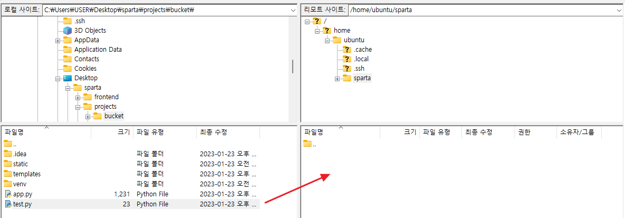Sort local files by 파일 유형 column
This screenshot has height=218, width=625.
(165, 132)
